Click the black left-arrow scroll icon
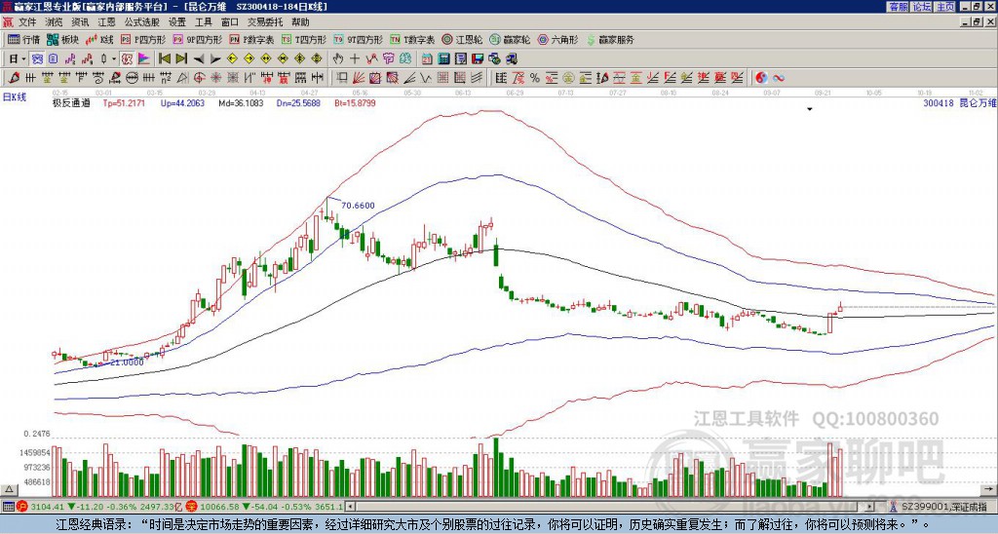 tap(199, 59)
